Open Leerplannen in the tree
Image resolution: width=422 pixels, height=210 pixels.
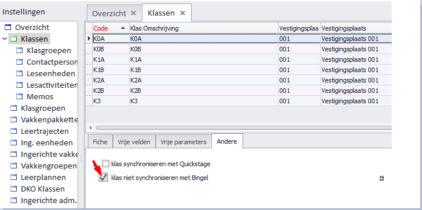click(x=43, y=177)
